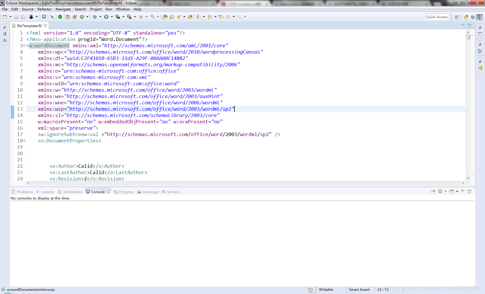Open the New file dropdown arrow
Screen dimensions: 485x294
11,17
